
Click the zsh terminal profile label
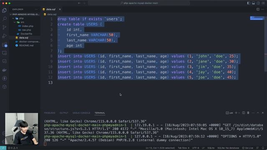tap(229, 113)
